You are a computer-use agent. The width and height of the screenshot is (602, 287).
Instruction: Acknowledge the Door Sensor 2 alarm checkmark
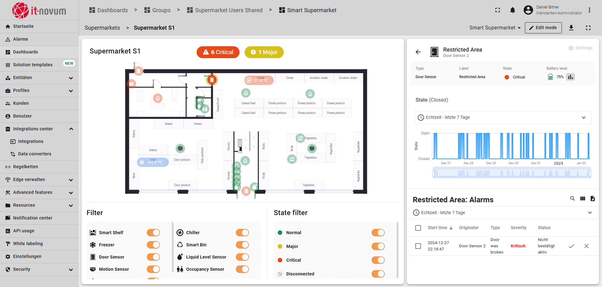[571, 246]
